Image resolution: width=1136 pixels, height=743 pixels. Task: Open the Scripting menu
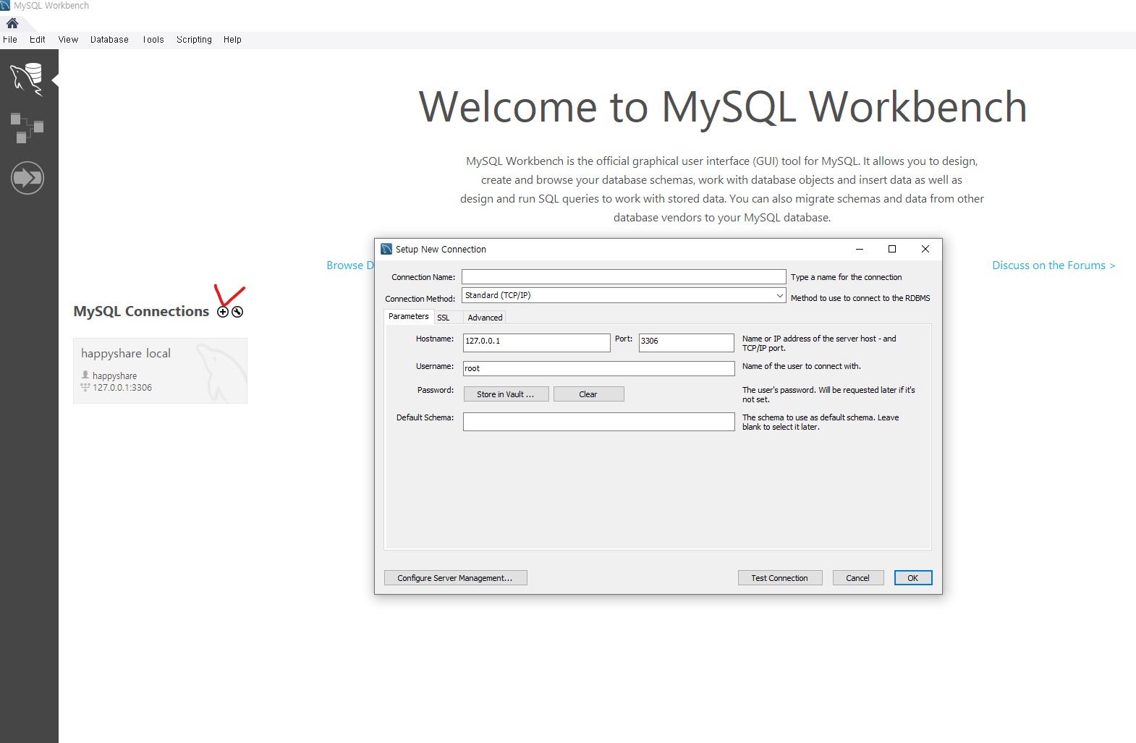tap(194, 40)
